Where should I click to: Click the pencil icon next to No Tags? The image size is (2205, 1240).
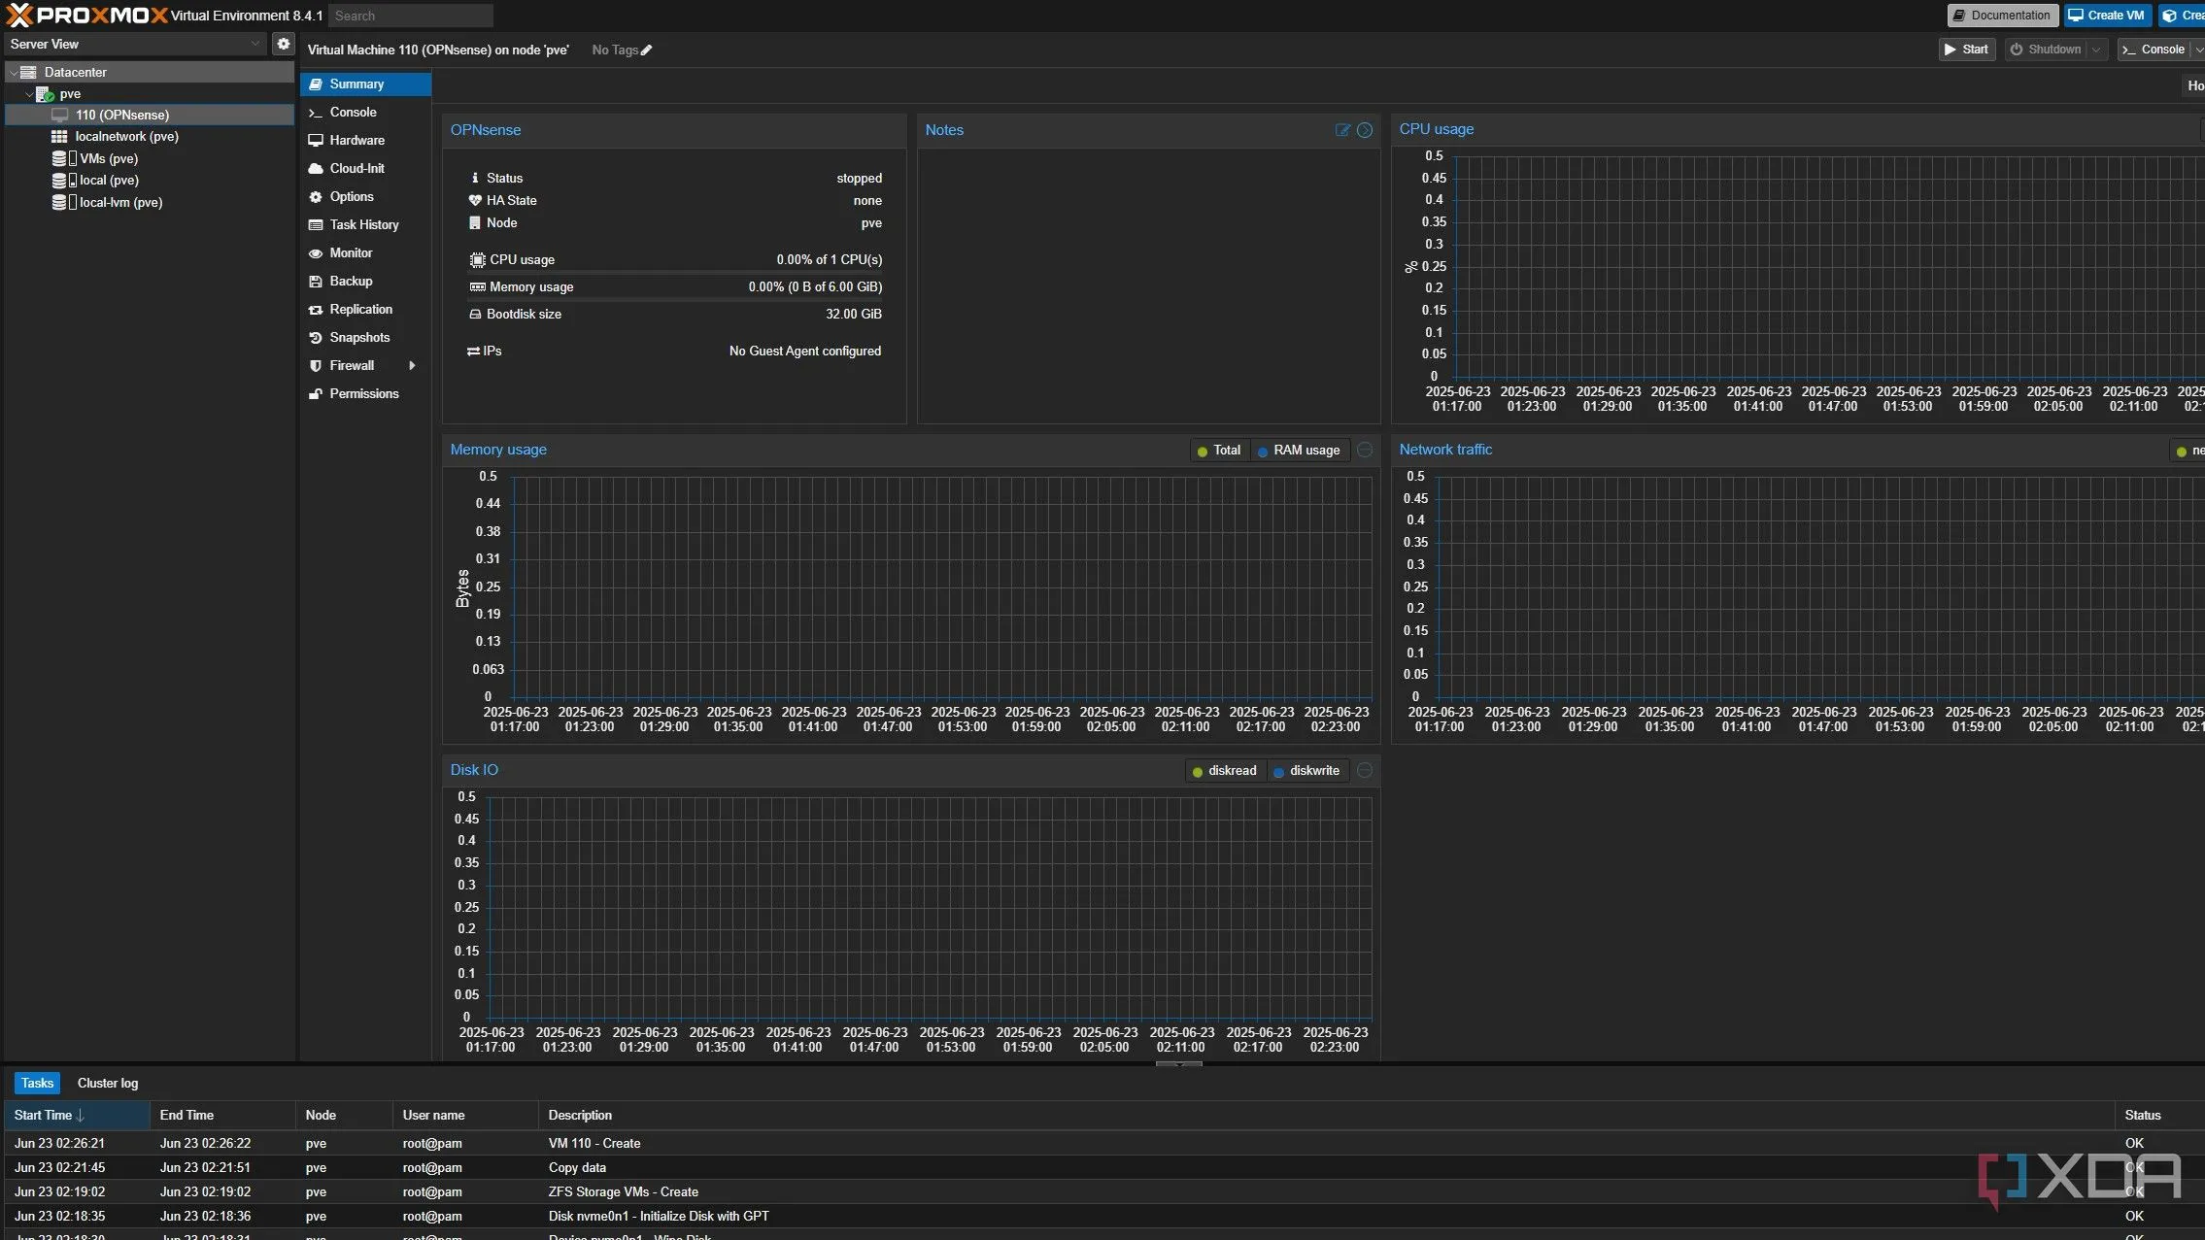[x=647, y=50]
